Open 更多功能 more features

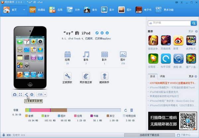(x=165, y=10)
